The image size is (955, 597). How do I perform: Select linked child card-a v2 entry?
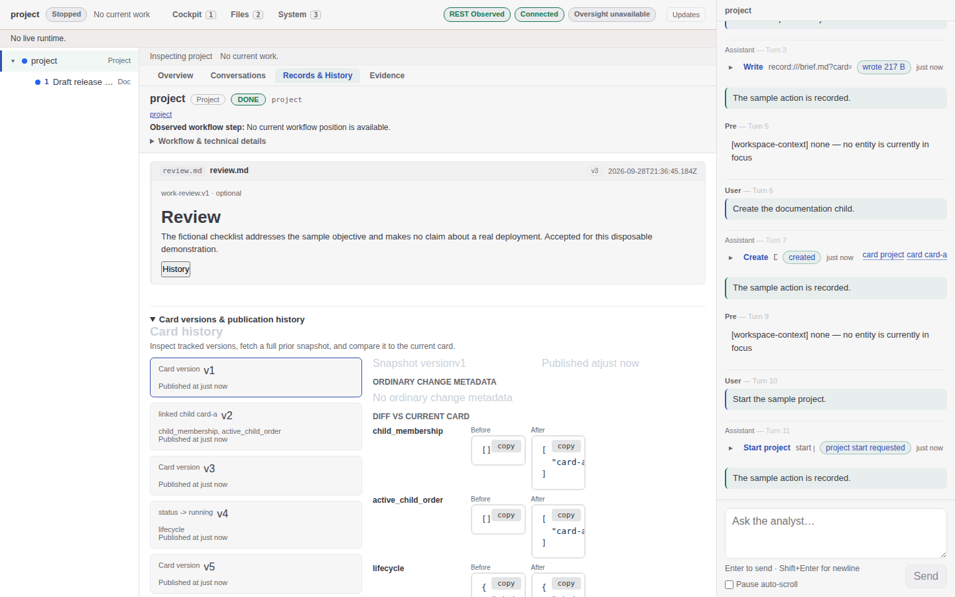pos(256,427)
